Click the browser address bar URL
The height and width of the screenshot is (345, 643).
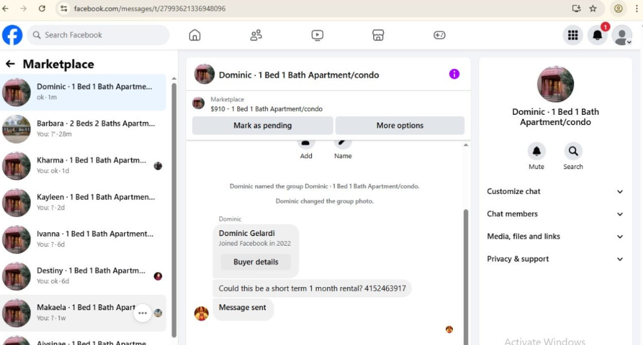149,8
